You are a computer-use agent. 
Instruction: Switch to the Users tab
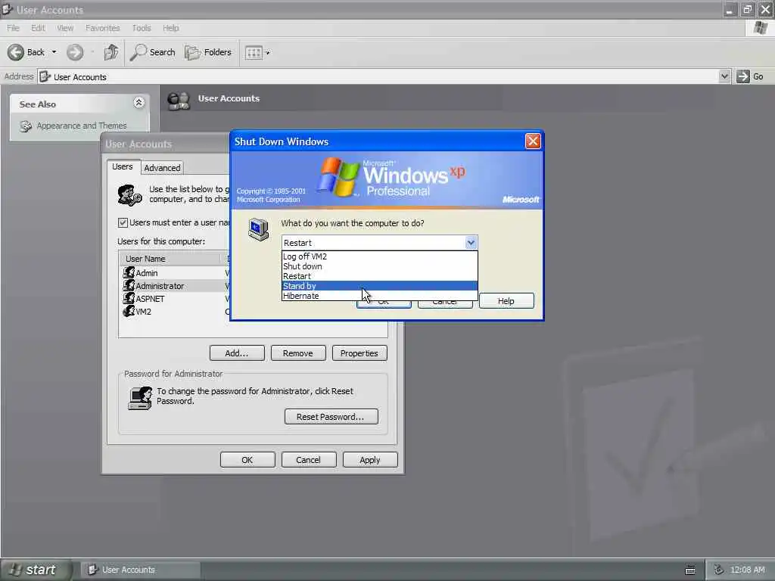tap(123, 166)
